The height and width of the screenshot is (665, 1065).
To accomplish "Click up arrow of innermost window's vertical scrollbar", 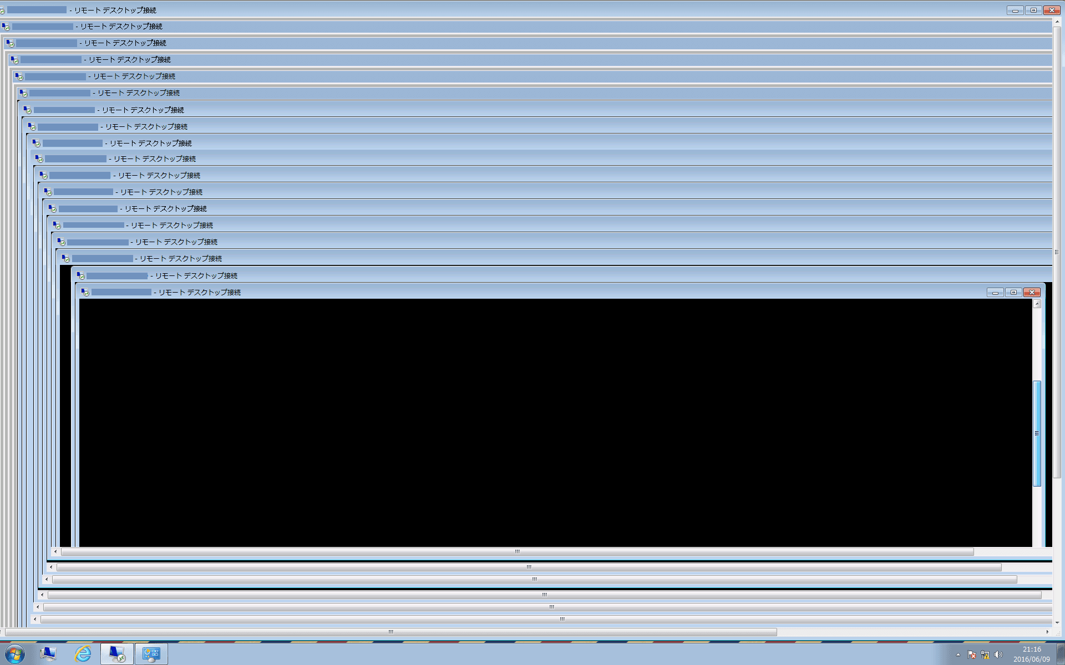I will 1037,304.
